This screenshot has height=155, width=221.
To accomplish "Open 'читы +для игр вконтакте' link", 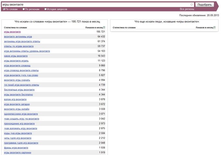I will click(x=18, y=138).
